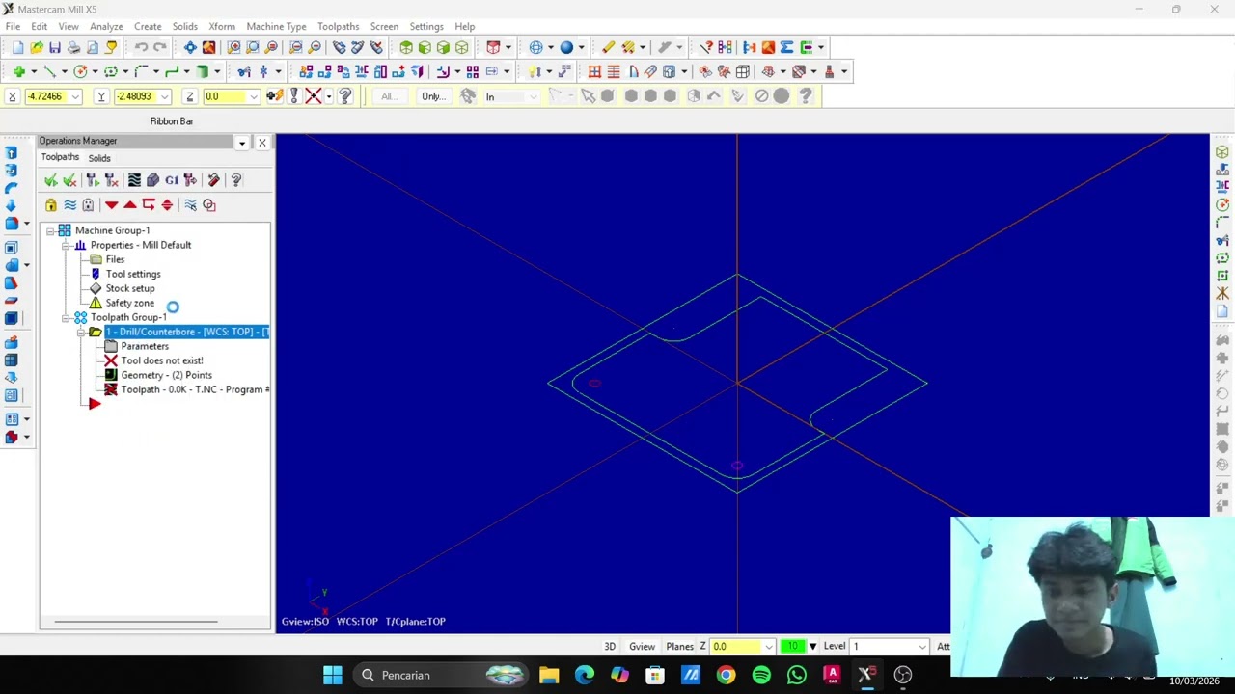
Task: Click the Only... selection button
Action: point(433,96)
